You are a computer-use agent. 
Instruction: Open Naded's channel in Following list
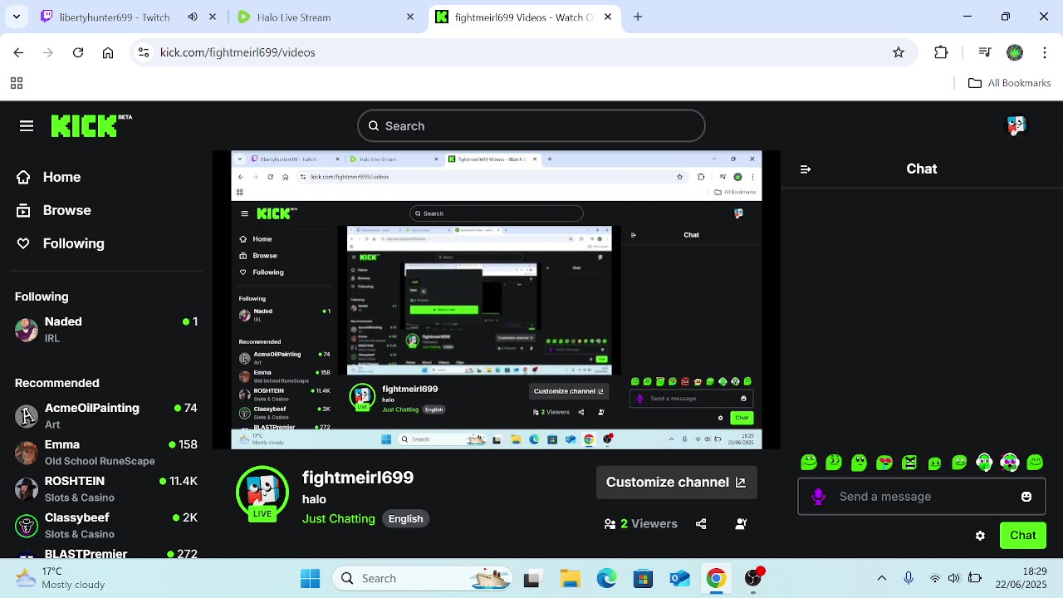tap(106, 330)
